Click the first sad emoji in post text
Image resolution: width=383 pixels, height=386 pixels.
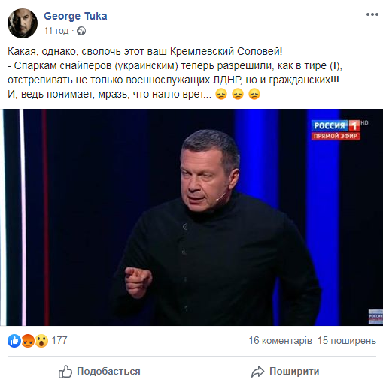221,94
